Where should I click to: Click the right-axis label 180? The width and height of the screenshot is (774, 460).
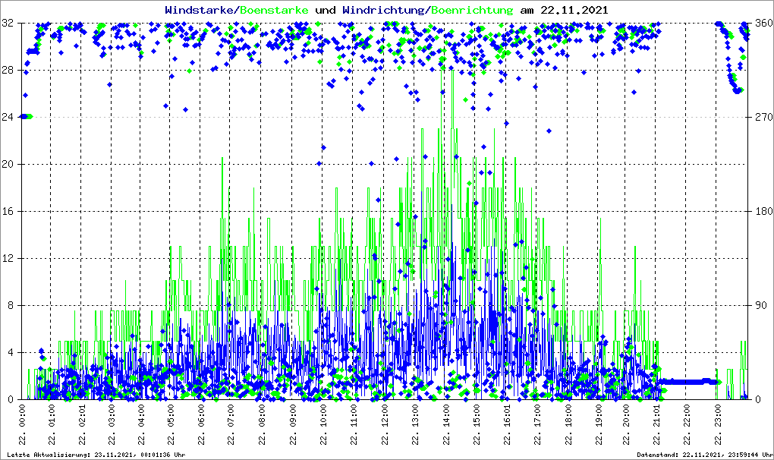coord(761,211)
